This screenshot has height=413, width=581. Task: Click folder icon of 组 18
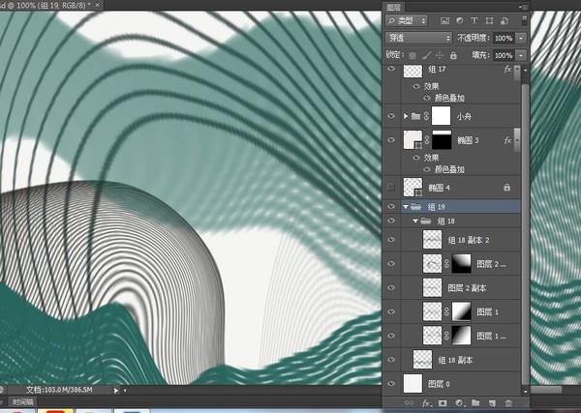pos(426,221)
